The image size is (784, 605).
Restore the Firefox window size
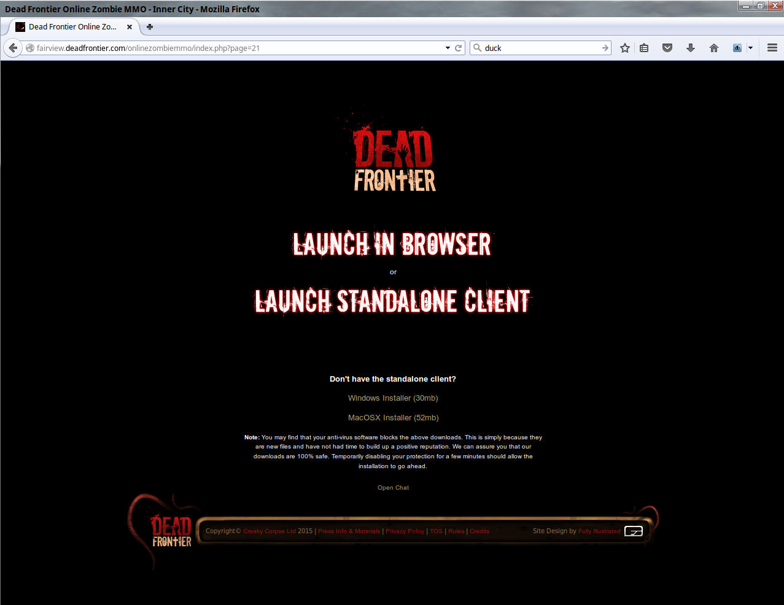pos(760,6)
